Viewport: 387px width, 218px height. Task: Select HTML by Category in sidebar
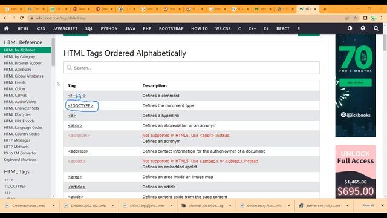pos(19,56)
